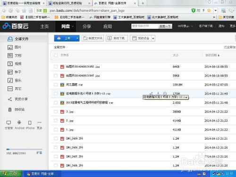Open the 其它 category
Image resolution: width=236 pixels, height=177 pixels.
point(14,89)
